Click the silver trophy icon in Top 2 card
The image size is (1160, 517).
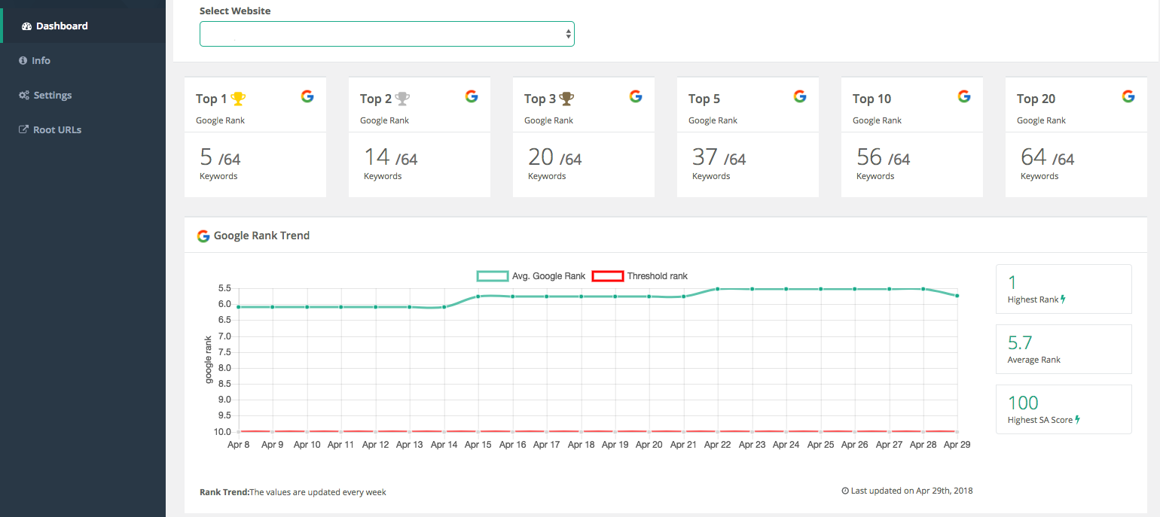[x=403, y=99]
